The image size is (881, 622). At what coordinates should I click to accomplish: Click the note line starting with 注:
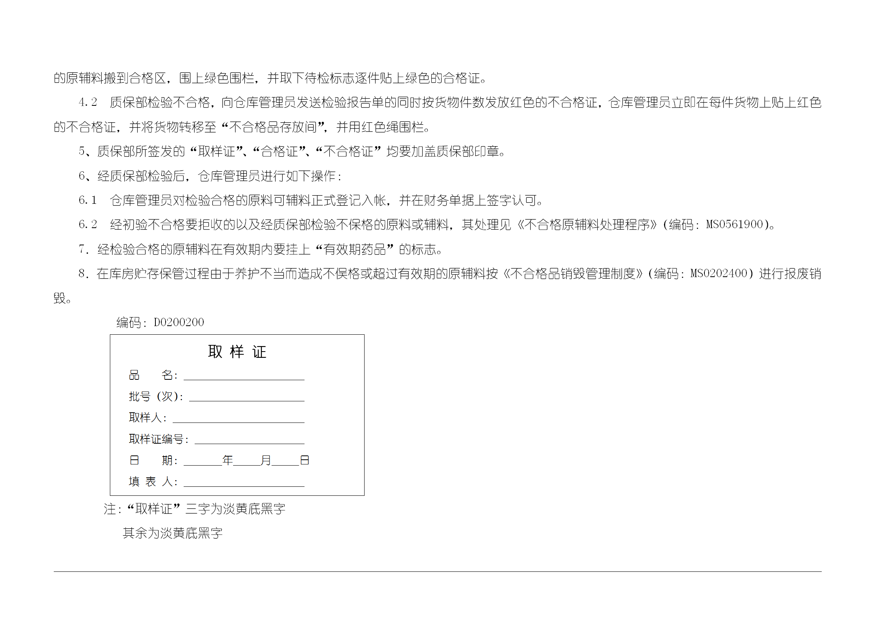(194, 509)
